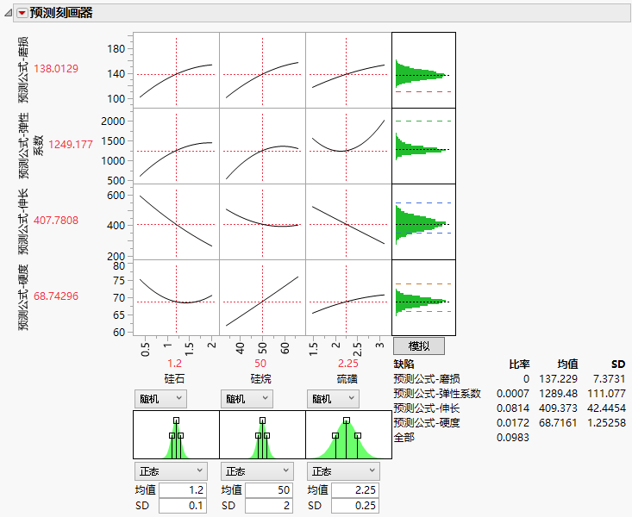Click mean value 1289.48 in defect table
The image size is (632, 517).
(x=558, y=393)
